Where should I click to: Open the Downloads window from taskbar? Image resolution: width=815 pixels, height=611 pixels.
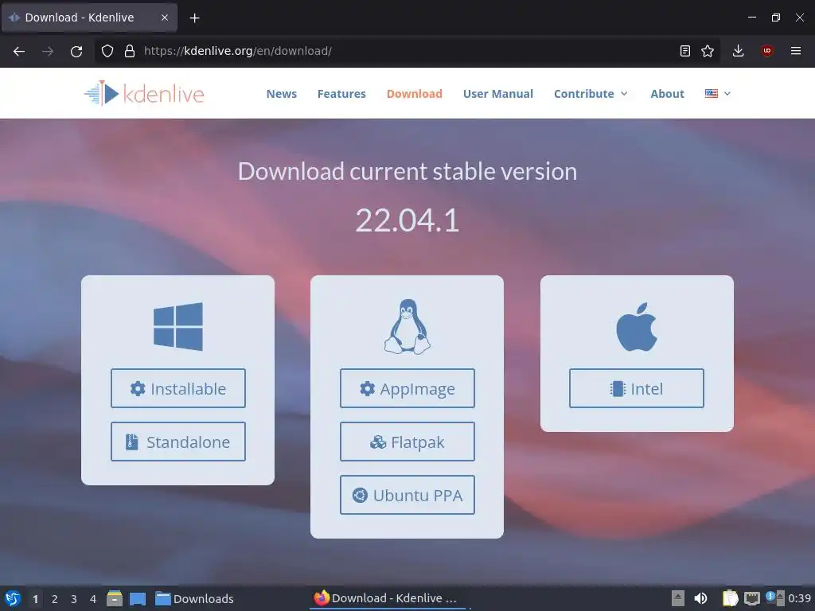click(195, 599)
